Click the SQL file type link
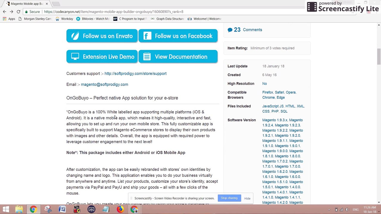Viewport: 381px width, 214px height. click(284, 111)
